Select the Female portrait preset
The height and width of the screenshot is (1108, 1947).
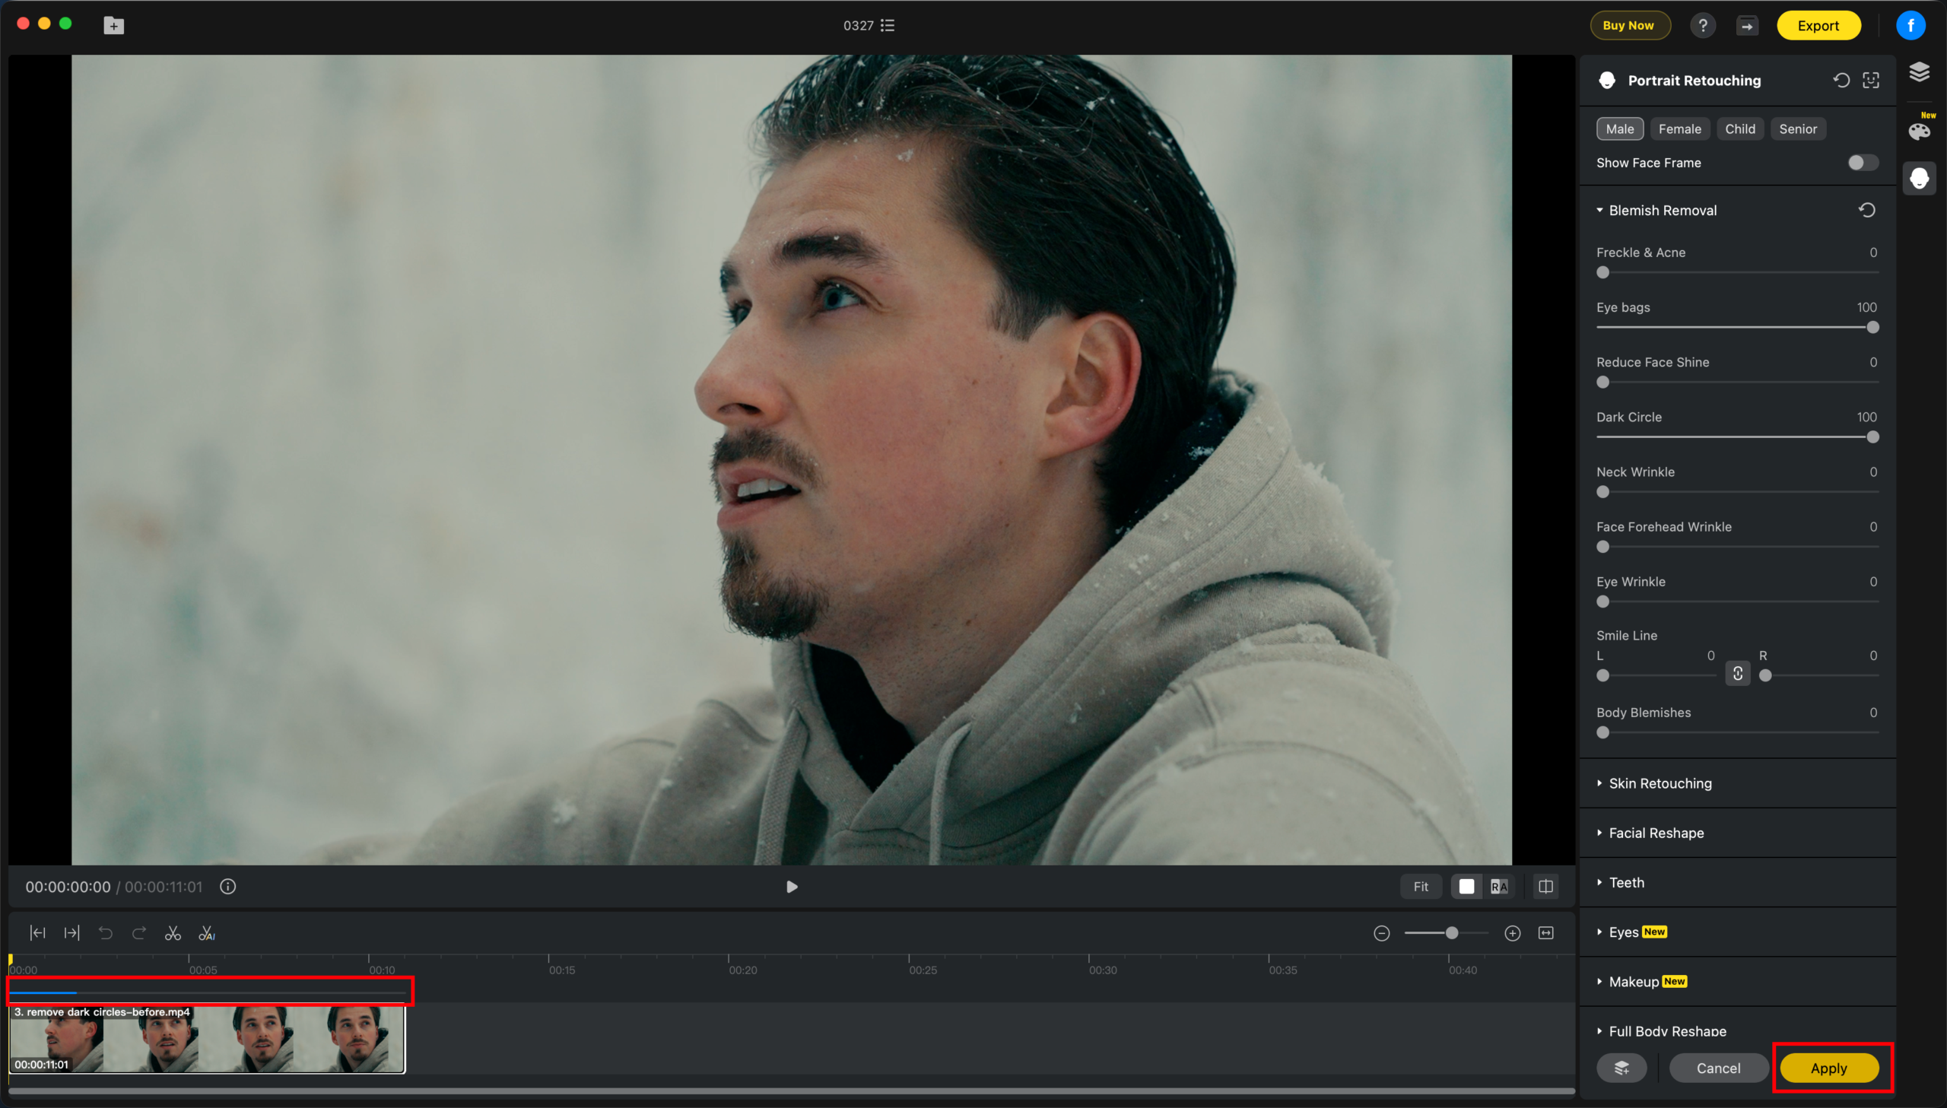[1679, 129]
